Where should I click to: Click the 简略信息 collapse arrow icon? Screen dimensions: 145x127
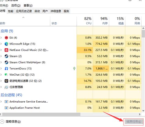click(x=2, y=122)
